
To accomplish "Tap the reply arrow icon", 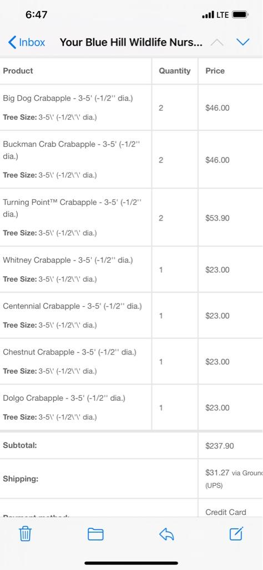I will 166,534.
